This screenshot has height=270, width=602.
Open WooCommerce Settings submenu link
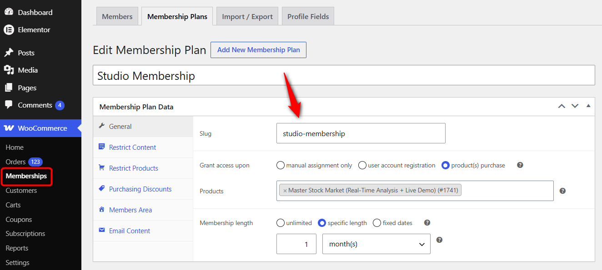17,263
